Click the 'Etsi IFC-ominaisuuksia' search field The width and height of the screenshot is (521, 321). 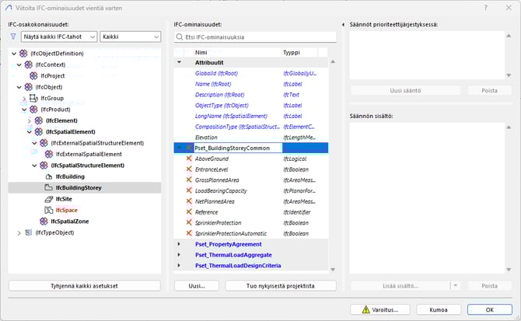pyautogui.click(x=255, y=37)
